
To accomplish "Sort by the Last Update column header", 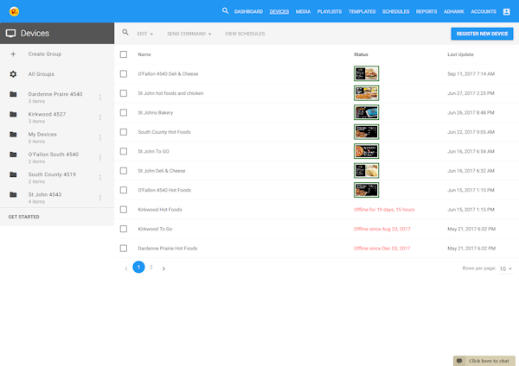I will click(x=460, y=54).
